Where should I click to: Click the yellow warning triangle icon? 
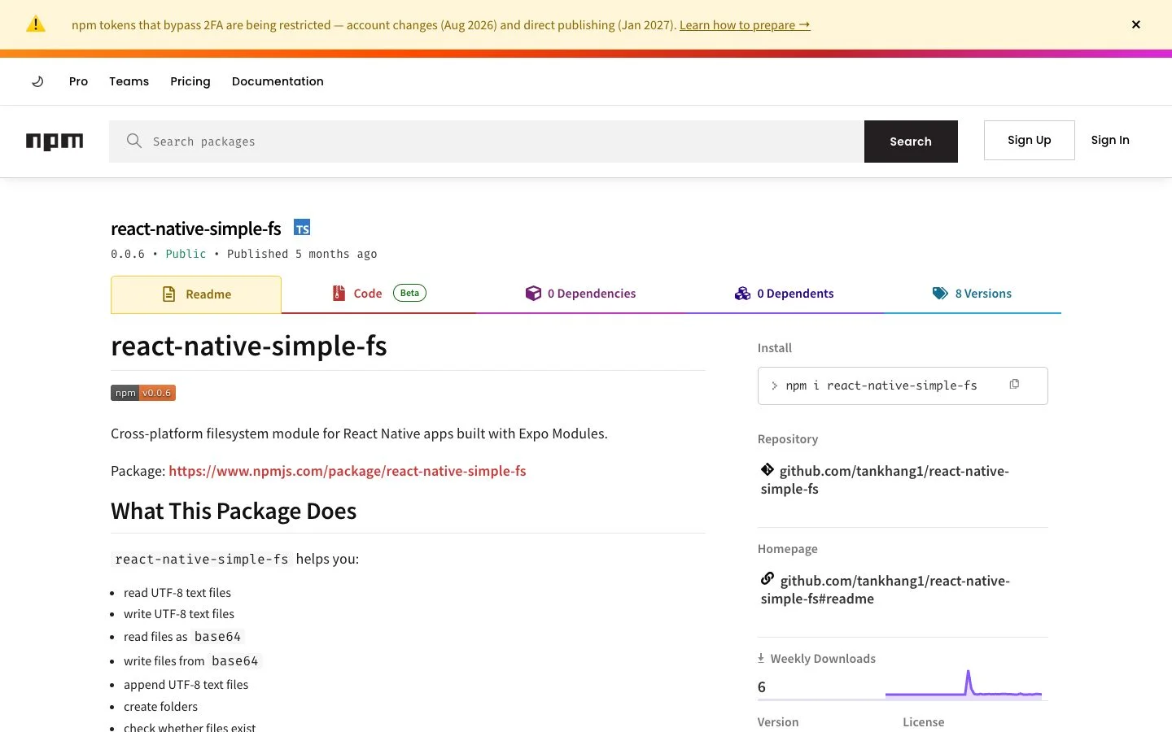pyautogui.click(x=36, y=24)
